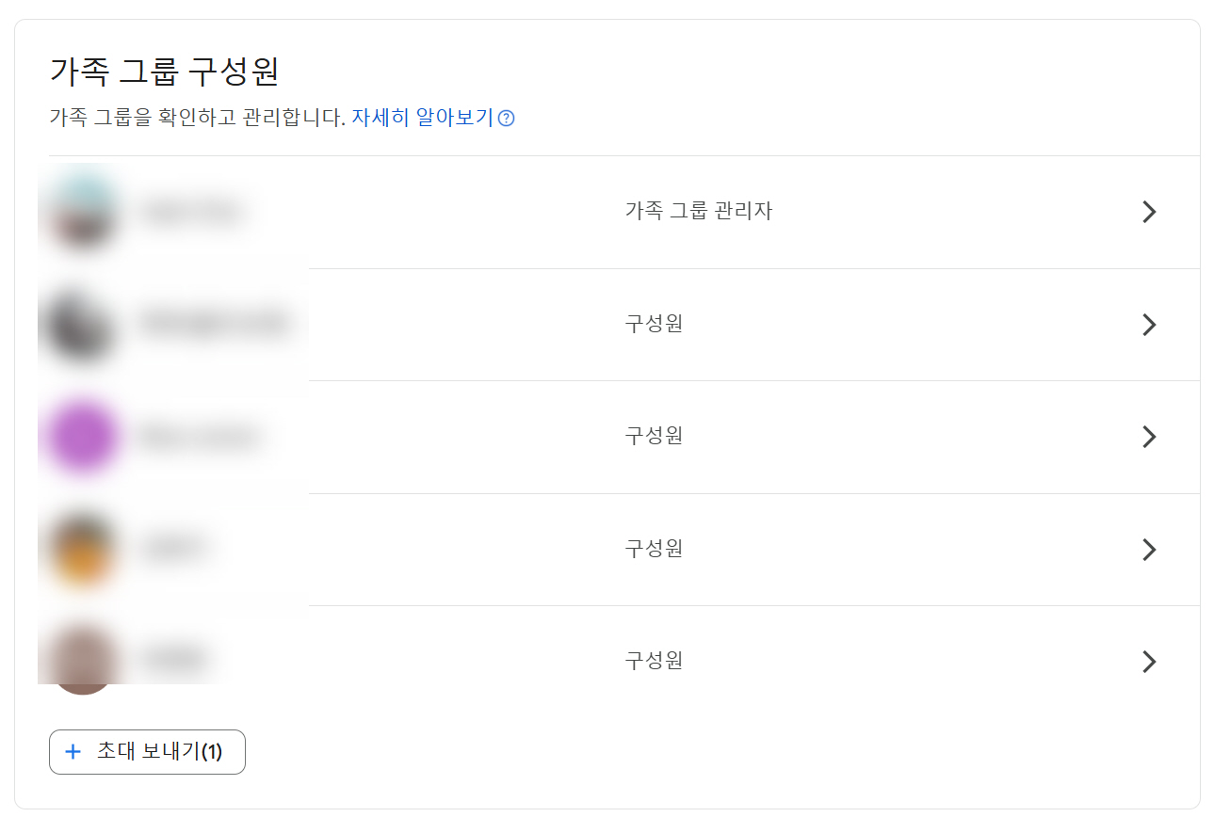
Task: Click the brownish avatar in the last member row
Action: 83,662
